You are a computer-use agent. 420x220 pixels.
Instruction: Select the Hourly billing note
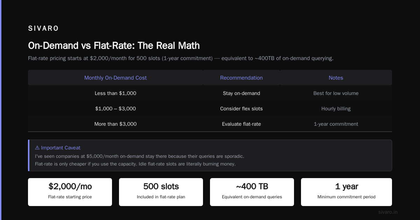pyautogui.click(x=336, y=109)
